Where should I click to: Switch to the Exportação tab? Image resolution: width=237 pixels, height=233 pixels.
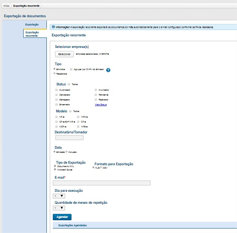tap(32, 24)
